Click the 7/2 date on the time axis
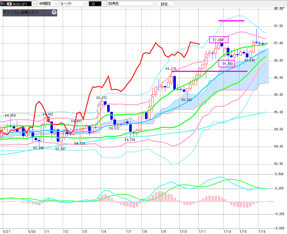This screenshot has height=234, width=287. point(66,232)
